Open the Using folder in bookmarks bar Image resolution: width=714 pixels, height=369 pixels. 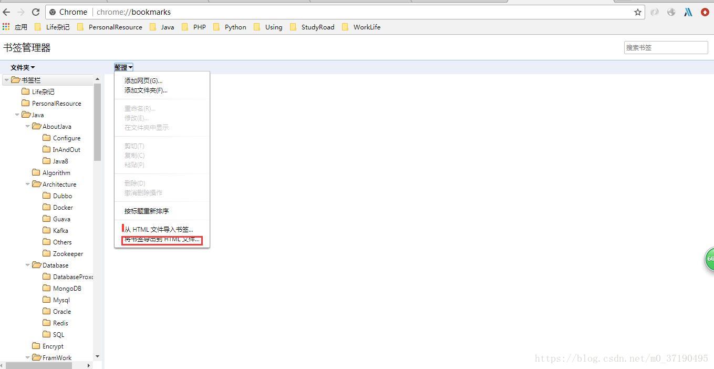(x=268, y=27)
